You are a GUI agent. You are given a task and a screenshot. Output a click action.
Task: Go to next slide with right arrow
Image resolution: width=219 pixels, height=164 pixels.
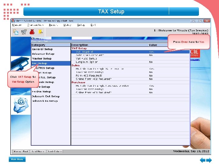coord(209,160)
